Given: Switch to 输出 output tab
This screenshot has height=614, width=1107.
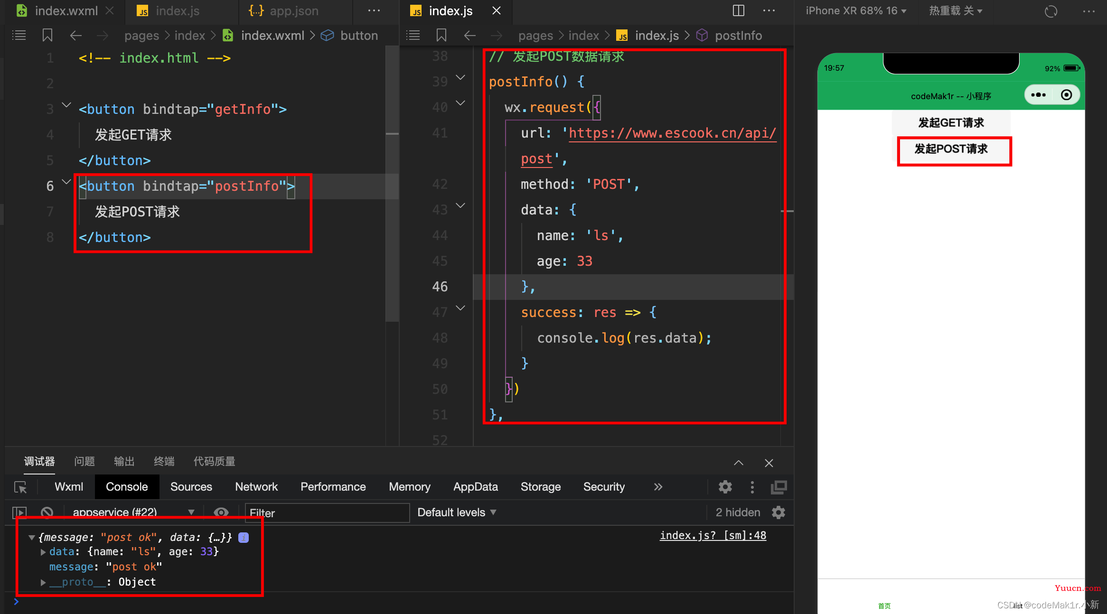Looking at the screenshot, I should tap(124, 461).
